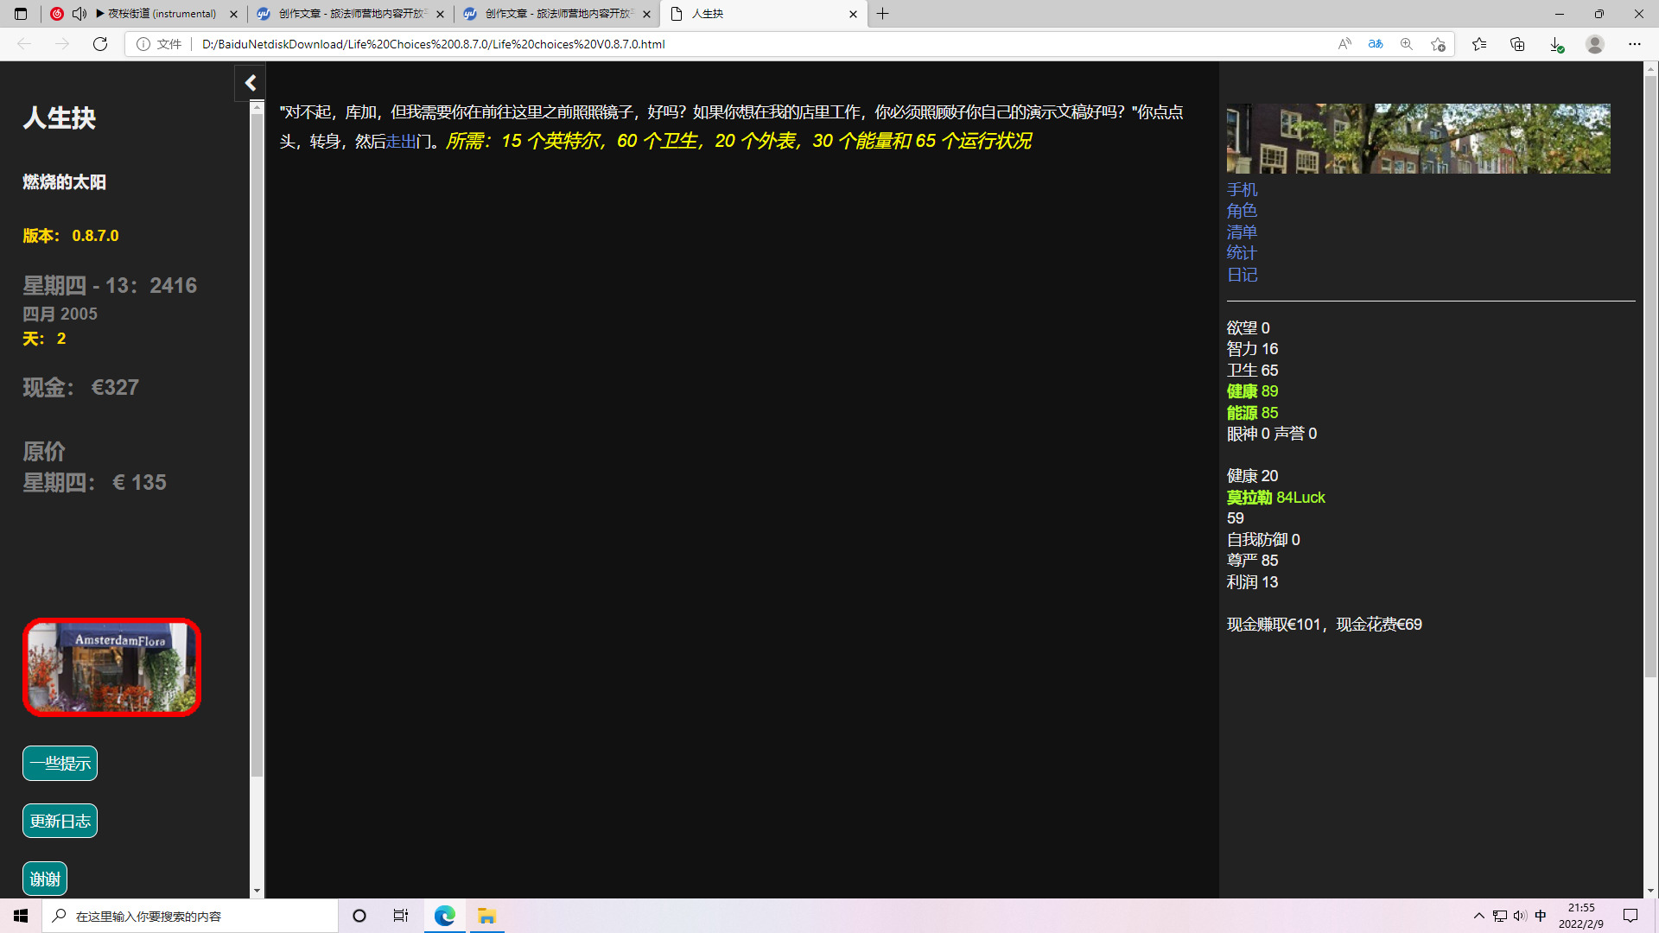Click the Windows taskbar search box
This screenshot has width=1659, height=933.
[190, 916]
